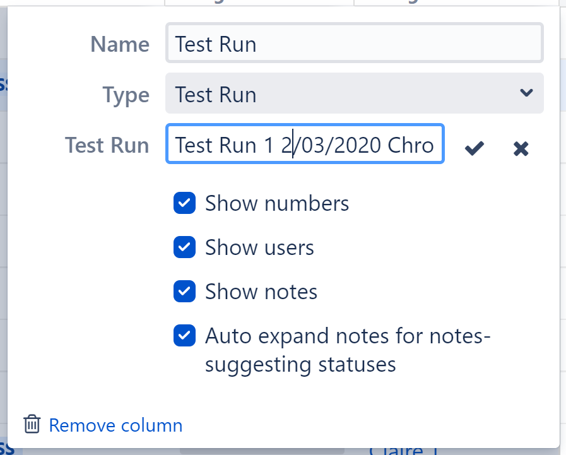The image size is (566, 455).
Task: Disable the Show numbers checkbox
Action: [184, 203]
